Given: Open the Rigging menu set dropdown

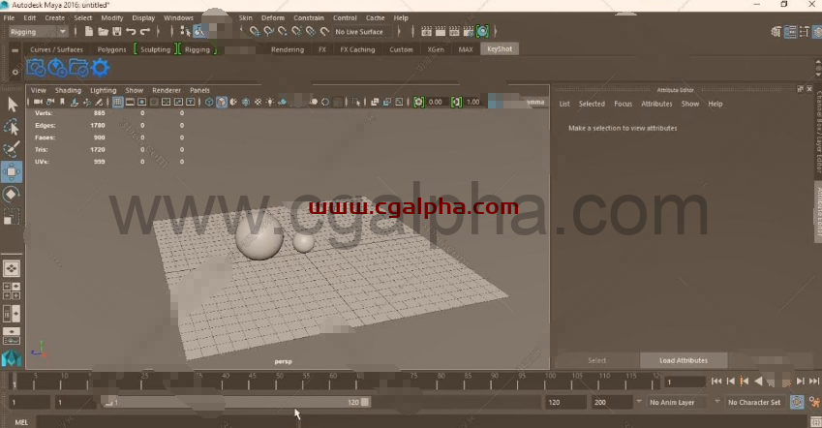Looking at the screenshot, I should [x=38, y=32].
